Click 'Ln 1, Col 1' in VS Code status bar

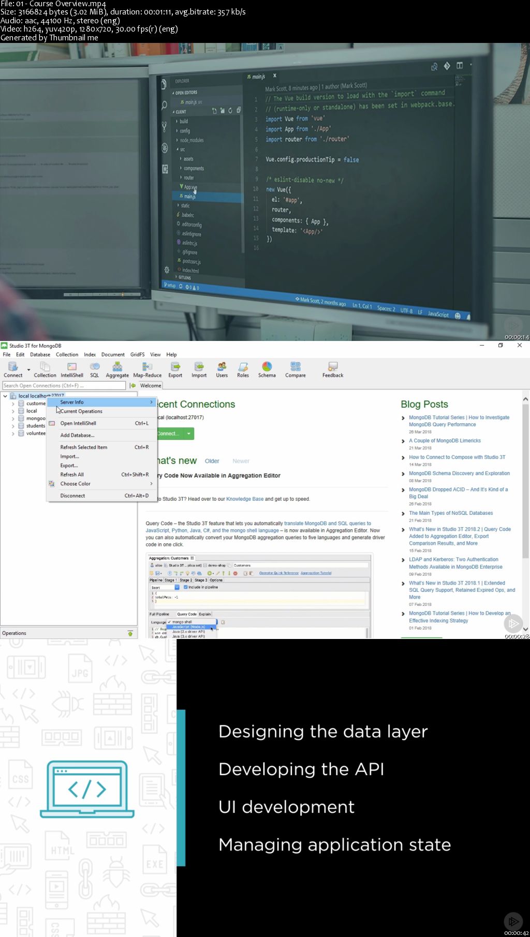362,306
